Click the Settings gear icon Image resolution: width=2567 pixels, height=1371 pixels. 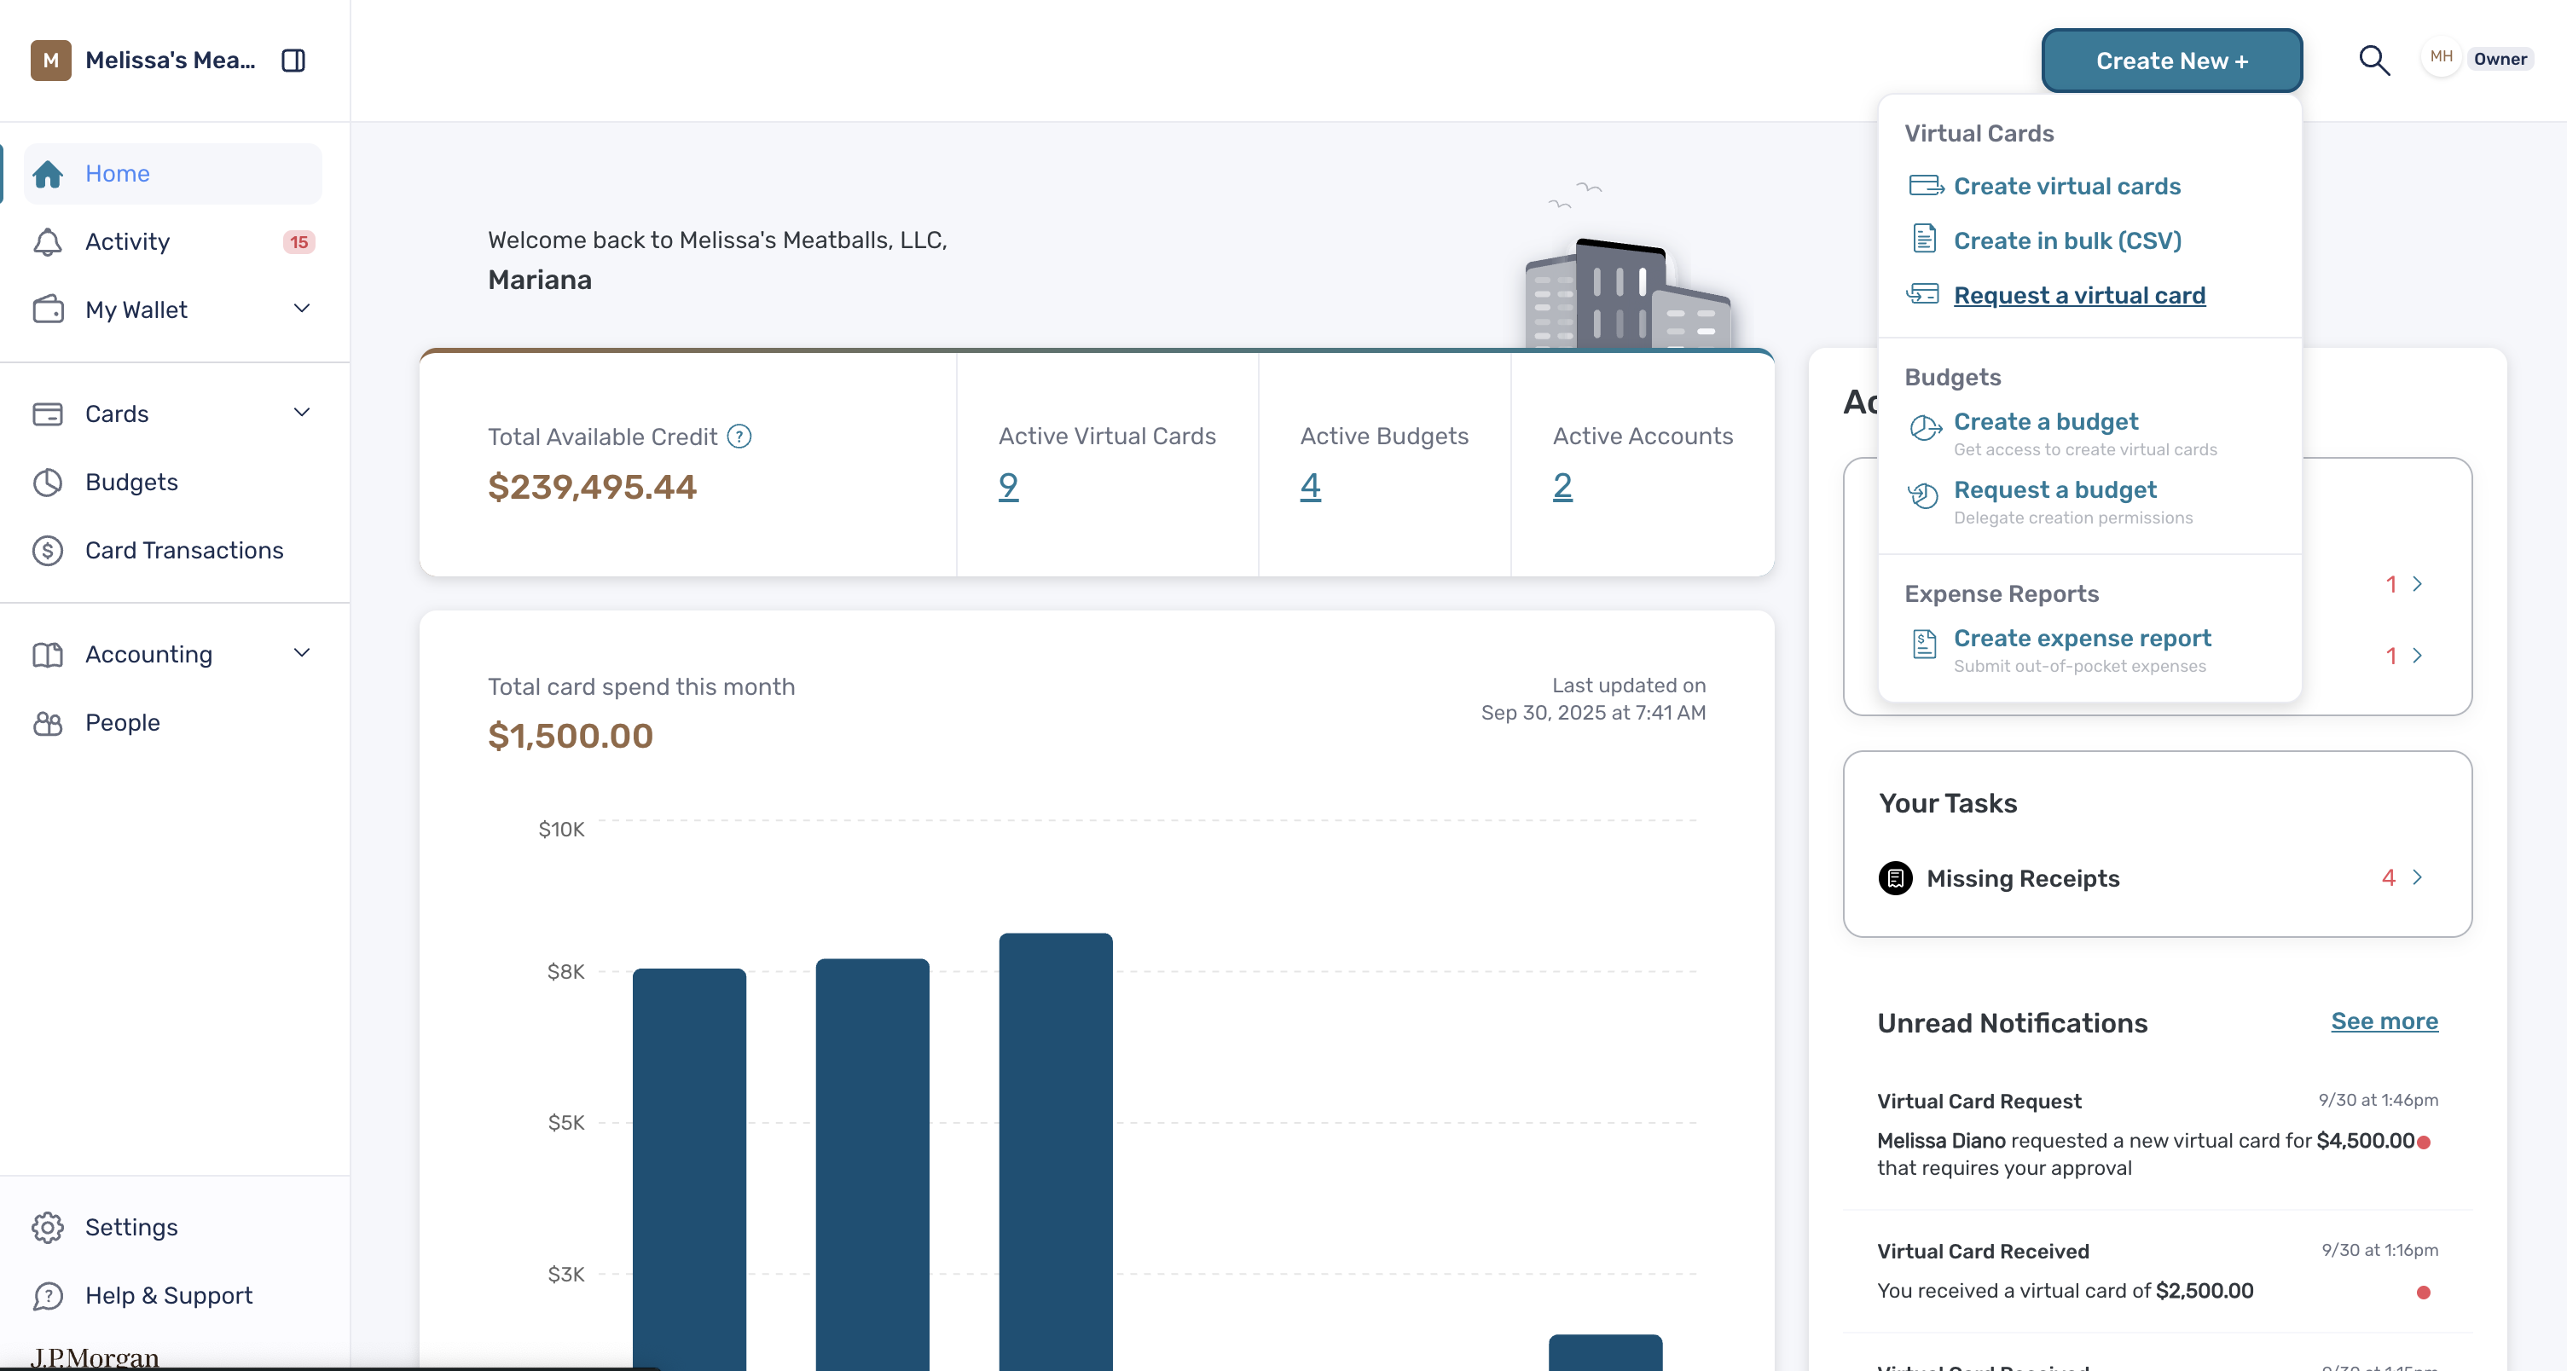(x=48, y=1228)
